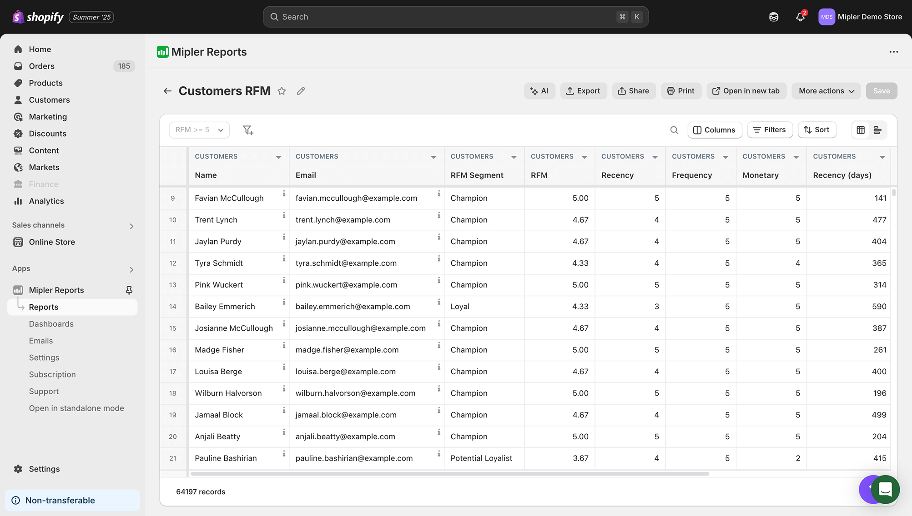Switch to the list layout view
Viewport: 912px width, 516px height.
[x=878, y=130]
